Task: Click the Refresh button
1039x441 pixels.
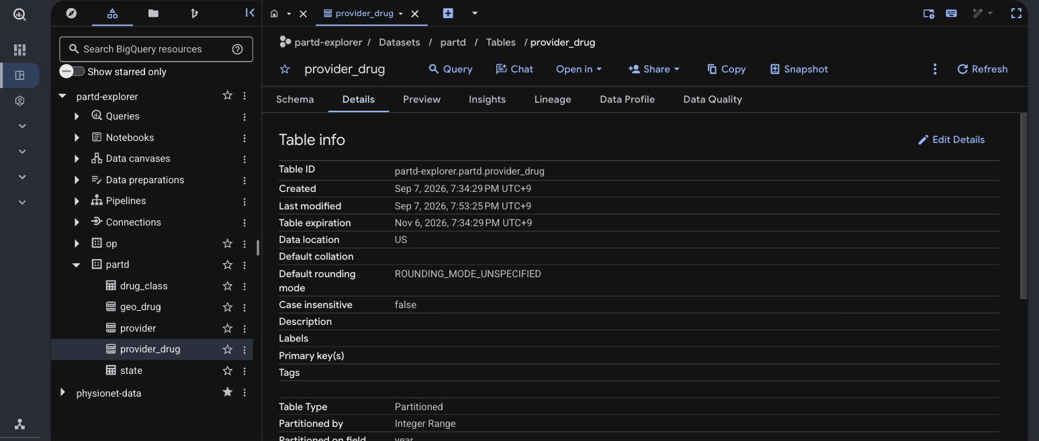Action: 983,69
